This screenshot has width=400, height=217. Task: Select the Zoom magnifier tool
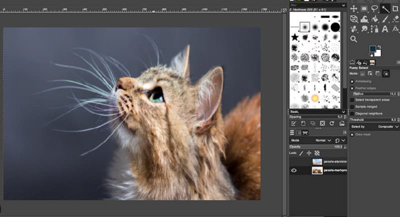pos(353,39)
